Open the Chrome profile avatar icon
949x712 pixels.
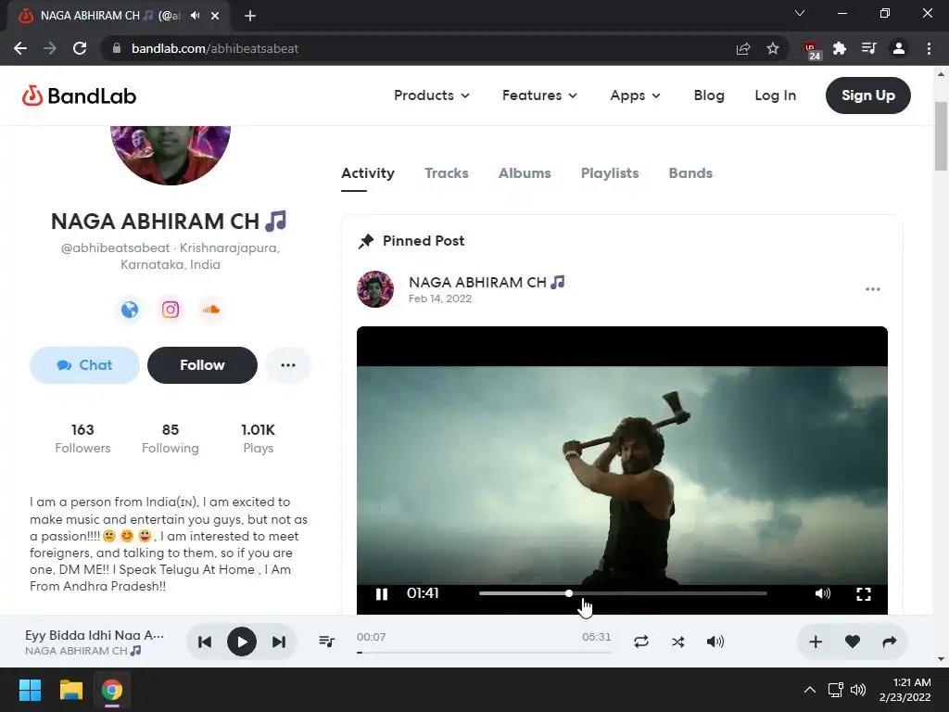pos(899,48)
